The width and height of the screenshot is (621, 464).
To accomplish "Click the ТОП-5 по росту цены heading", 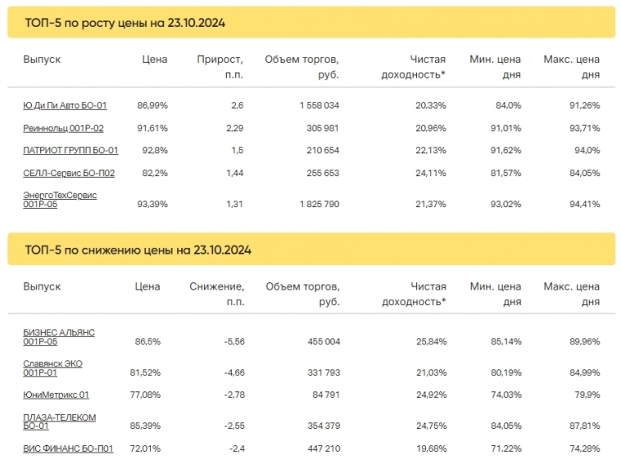I will point(125,23).
